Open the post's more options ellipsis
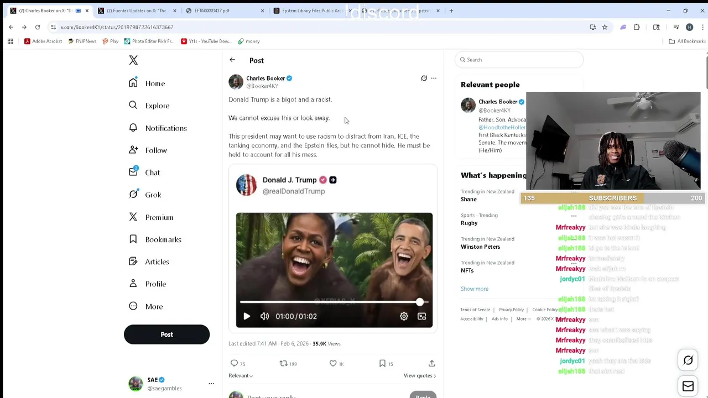708x398 pixels. pos(434,78)
